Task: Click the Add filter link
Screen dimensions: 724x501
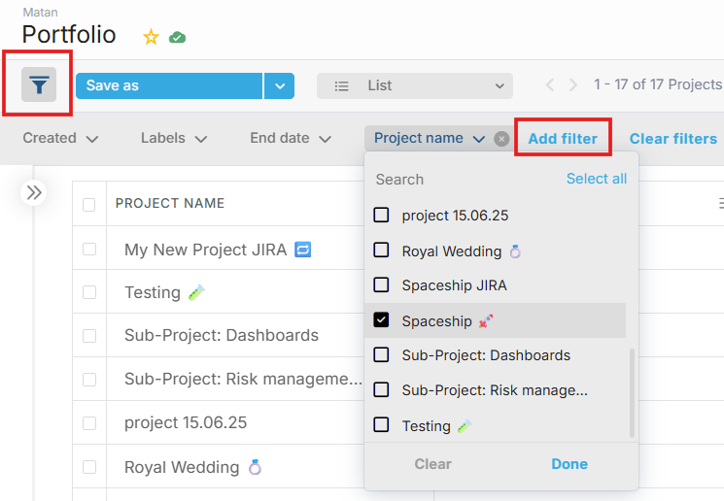Action: tap(563, 139)
